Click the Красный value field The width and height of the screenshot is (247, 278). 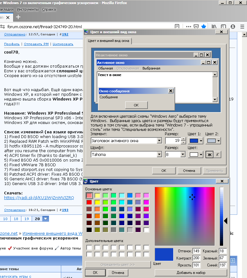pyautogui.click(x=223, y=251)
